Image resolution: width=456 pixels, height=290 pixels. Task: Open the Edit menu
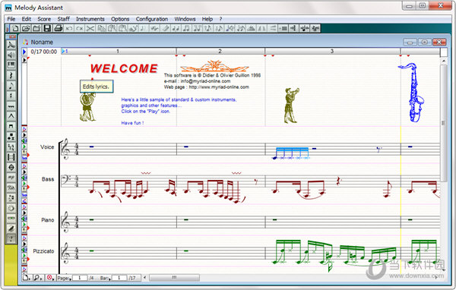26,19
